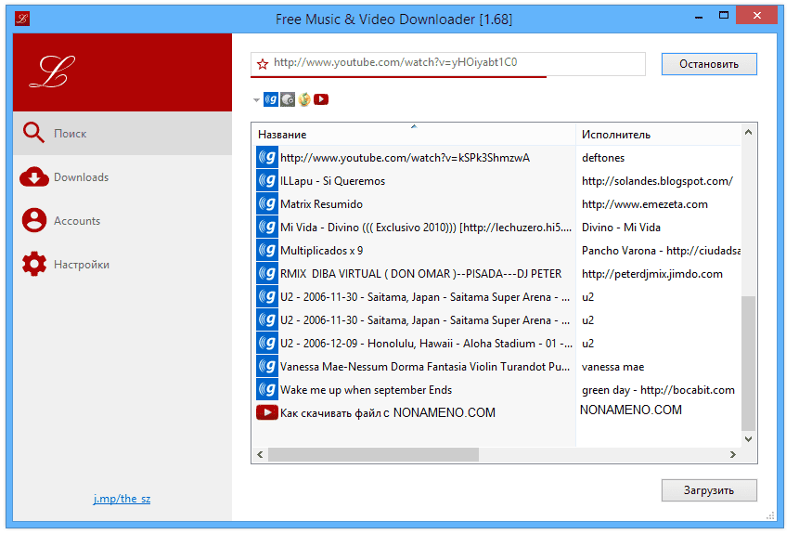The image size is (799, 547).
Task: Click the horizontal scrollbar thumb under the list
Action: tap(373, 455)
